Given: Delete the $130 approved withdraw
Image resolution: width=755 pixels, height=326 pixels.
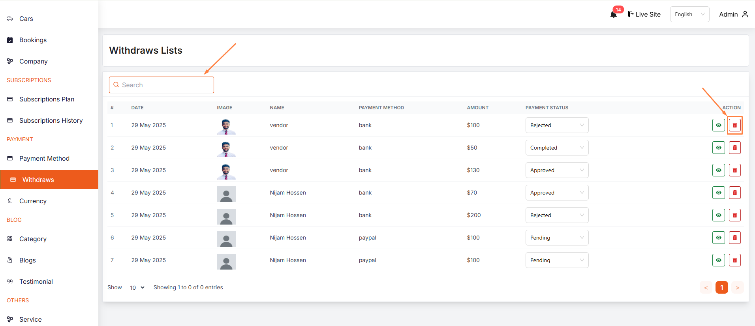Looking at the screenshot, I should pyautogui.click(x=734, y=170).
